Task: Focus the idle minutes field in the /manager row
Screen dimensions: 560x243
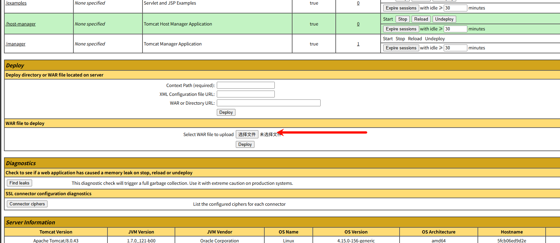Action: tap(455, 48)
